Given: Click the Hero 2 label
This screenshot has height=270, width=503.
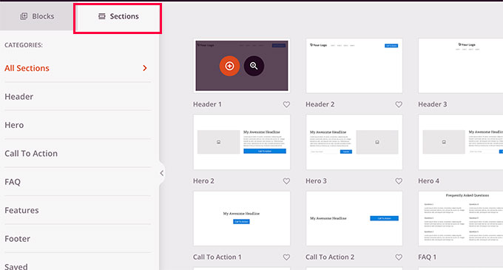Looking at the screenshot, I should pyautogui.click(x=203, y=180).
